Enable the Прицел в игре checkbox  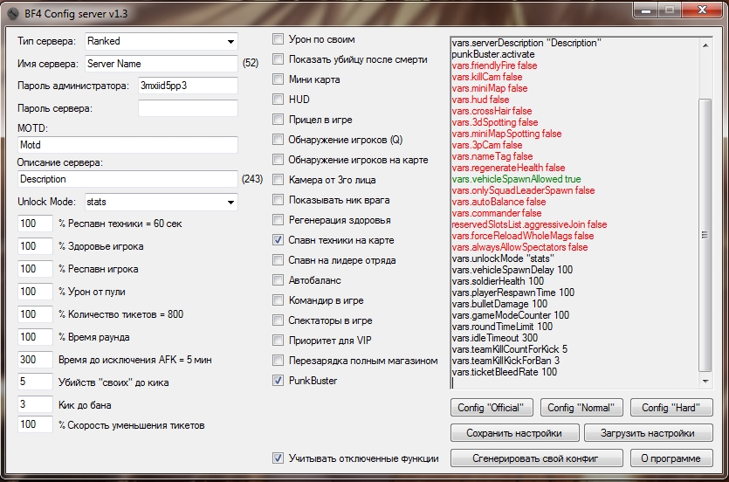[x=278, y=120]
